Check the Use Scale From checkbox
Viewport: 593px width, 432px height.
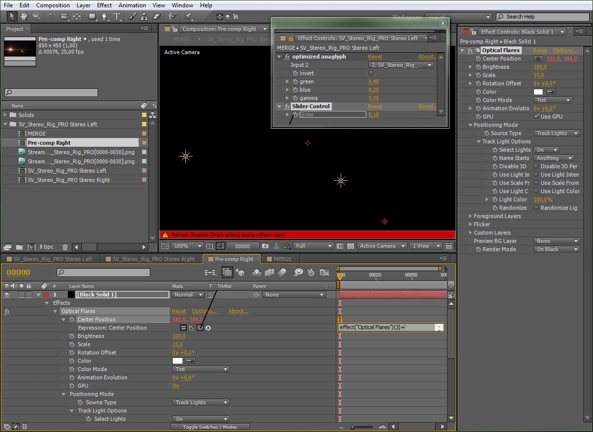click(536, 183)
